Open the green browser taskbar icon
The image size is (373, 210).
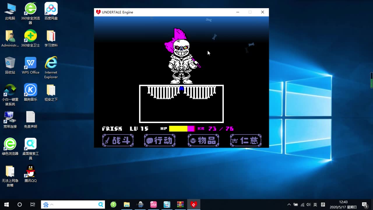pyautogui.click(x=113, y=204)
